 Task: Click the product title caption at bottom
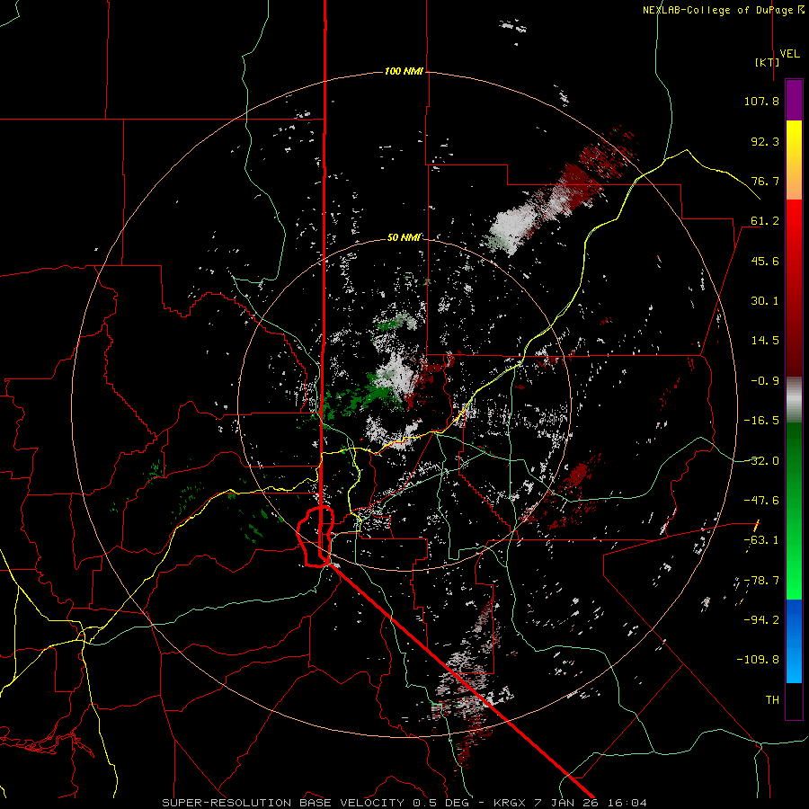(404, 803)
